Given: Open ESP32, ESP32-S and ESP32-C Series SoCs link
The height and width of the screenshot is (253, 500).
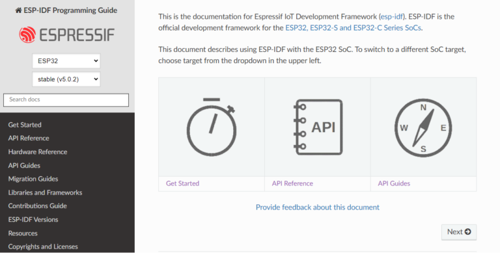Looking at the screenshot, I should click(x=354, y=28).
